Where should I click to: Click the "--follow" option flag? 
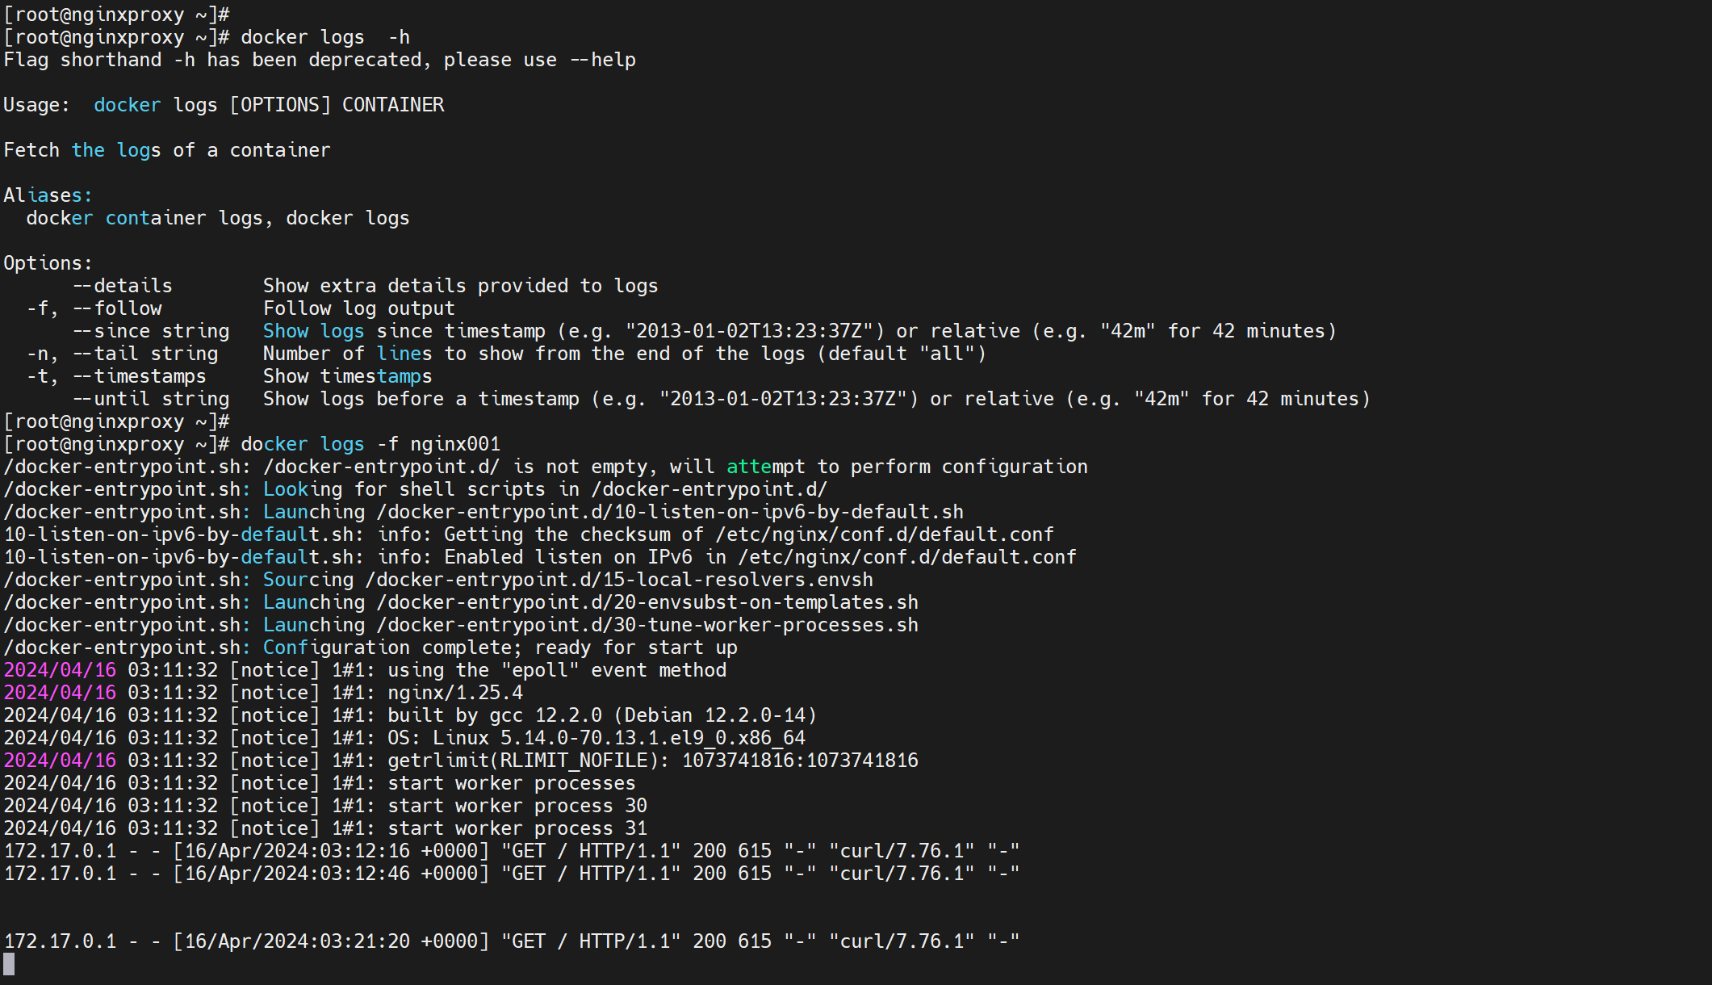[116, 309]
